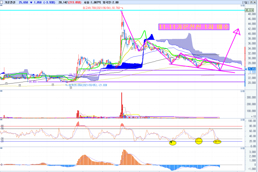Minimize the MACD histogram panel
Image resolution: width=258 pixels, height=172 pixels.
[x=241, y=148]
